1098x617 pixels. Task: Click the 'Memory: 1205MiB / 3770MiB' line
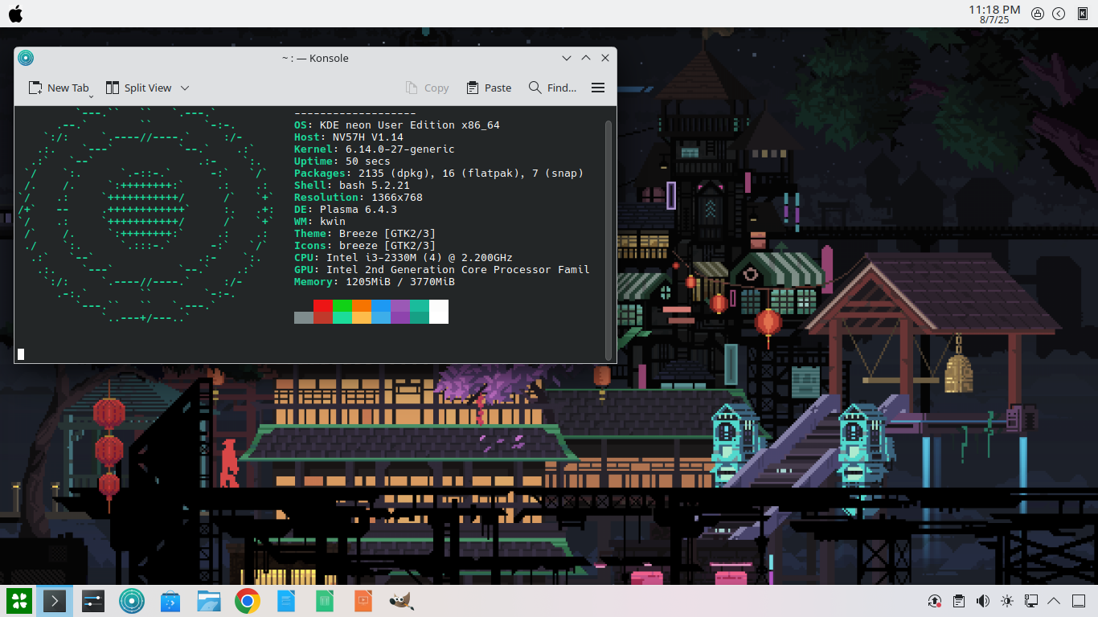(x=375, y=282)
